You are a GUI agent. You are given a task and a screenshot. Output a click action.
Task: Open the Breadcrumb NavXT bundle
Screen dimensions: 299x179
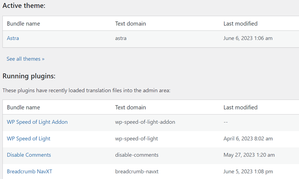(29, 171)
